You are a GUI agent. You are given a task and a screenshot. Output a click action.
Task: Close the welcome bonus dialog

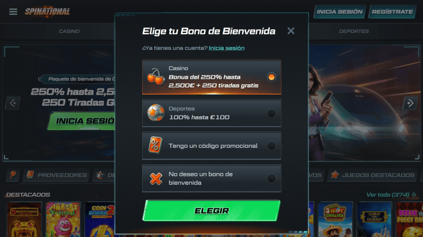click(291, 31)
